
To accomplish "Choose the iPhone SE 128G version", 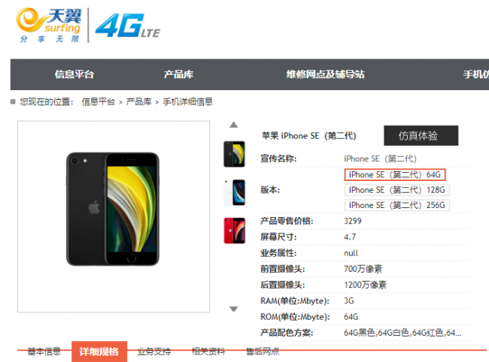I will (x=396, y=190).
